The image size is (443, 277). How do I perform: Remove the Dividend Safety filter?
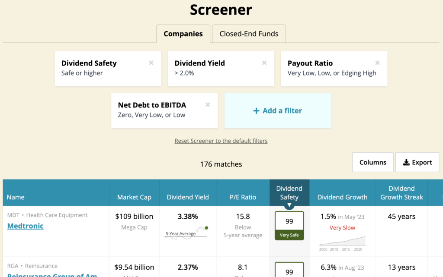[x=151, y=63]
